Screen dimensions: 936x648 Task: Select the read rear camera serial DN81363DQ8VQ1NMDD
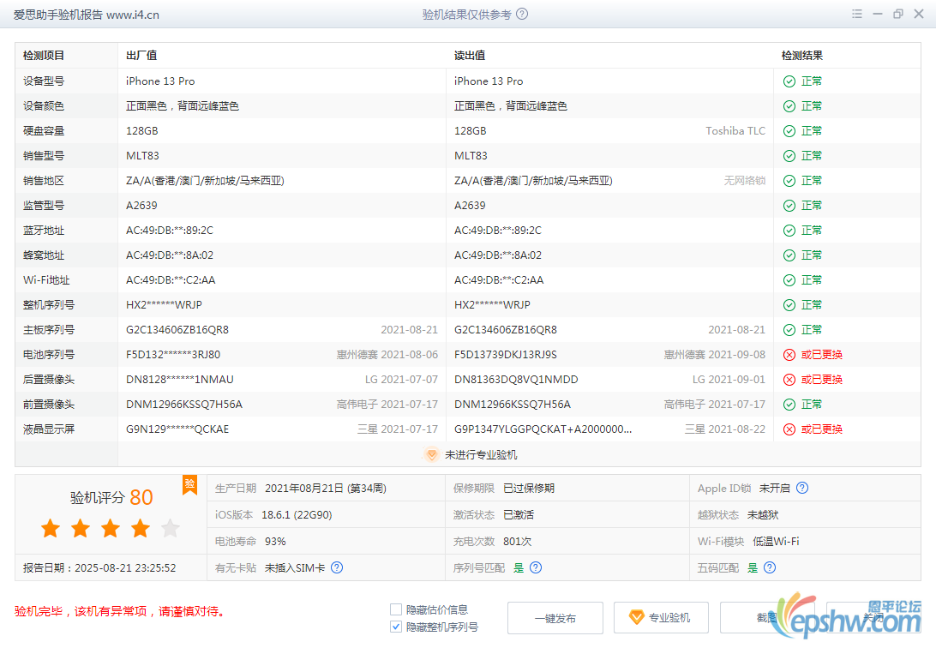[x=516, y=380]
